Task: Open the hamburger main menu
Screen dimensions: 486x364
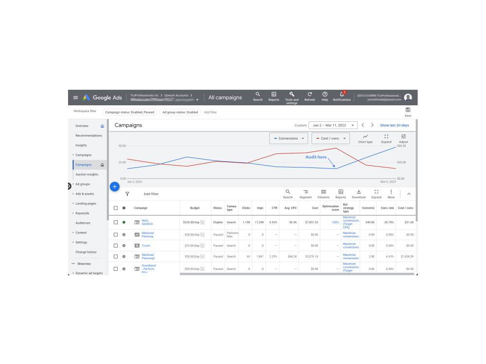Action: click(75, 98)
